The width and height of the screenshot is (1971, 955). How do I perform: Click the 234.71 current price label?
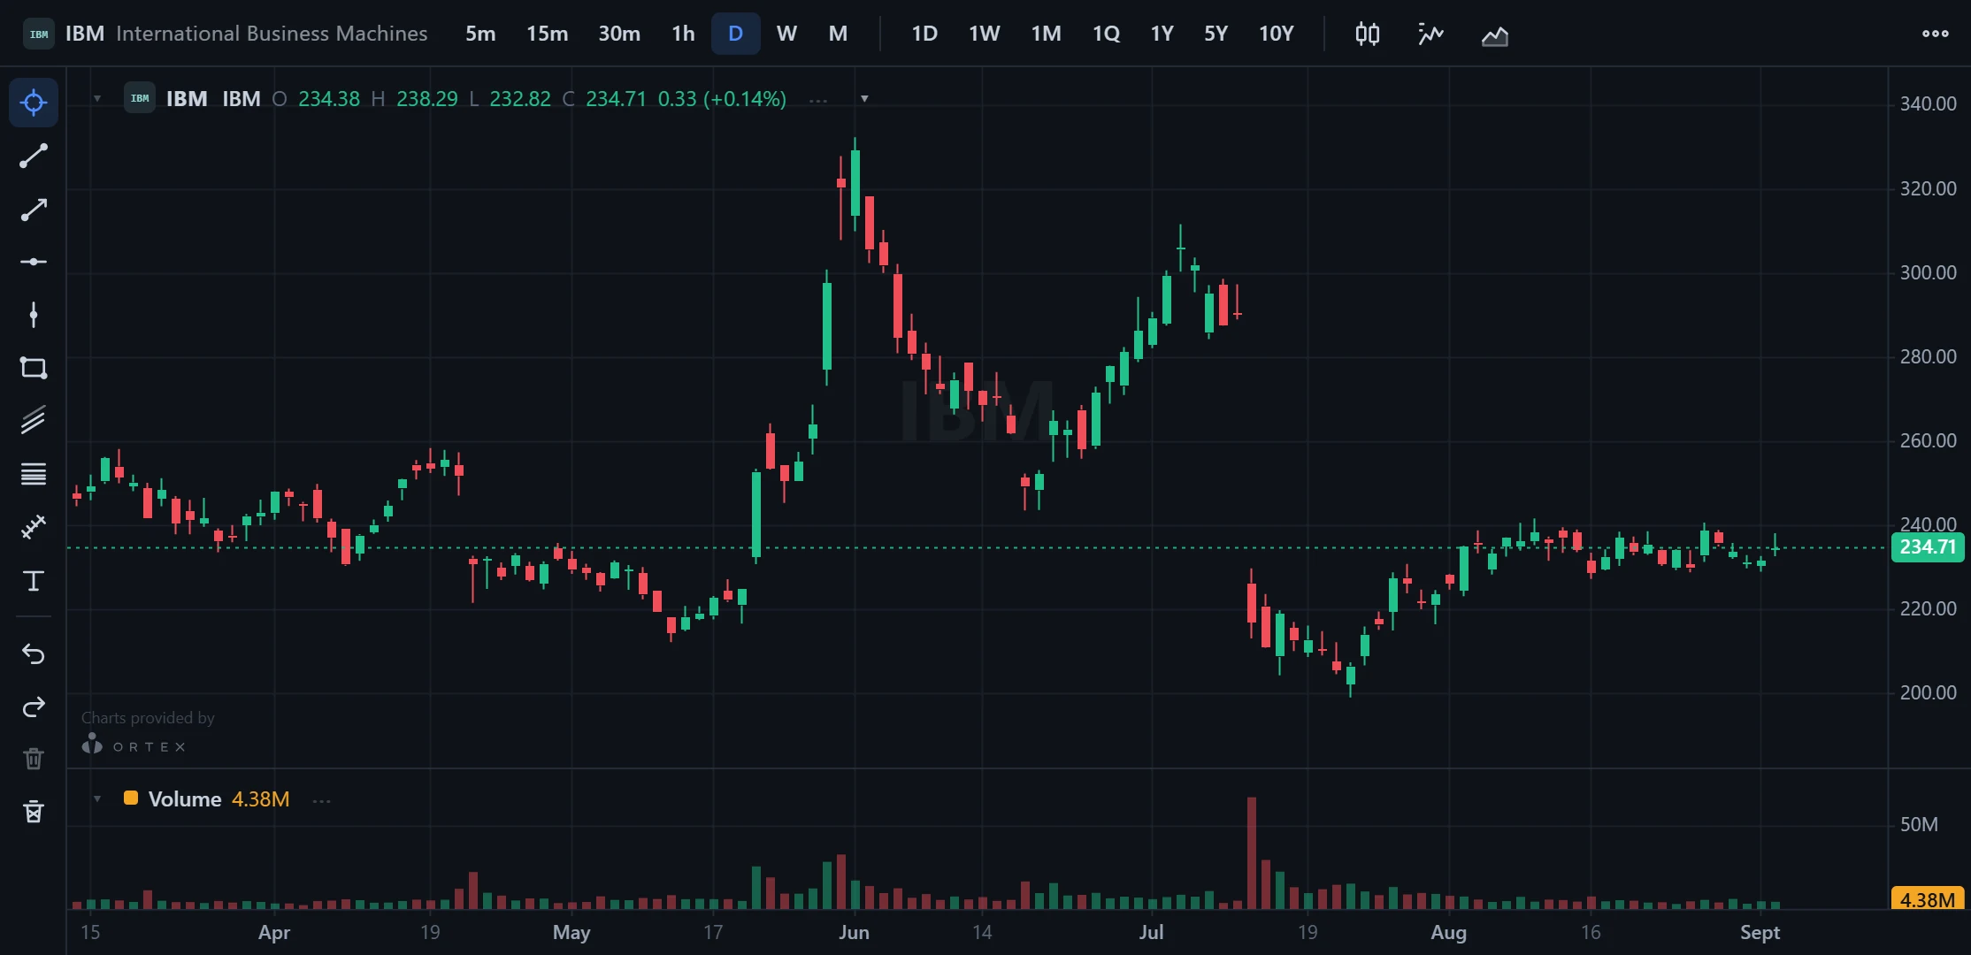click(x=1927, y=546)
